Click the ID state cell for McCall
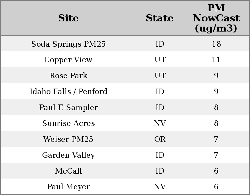The height and width of the screenshot is (195, 250). pyautogui.click(x=160, y=171)
